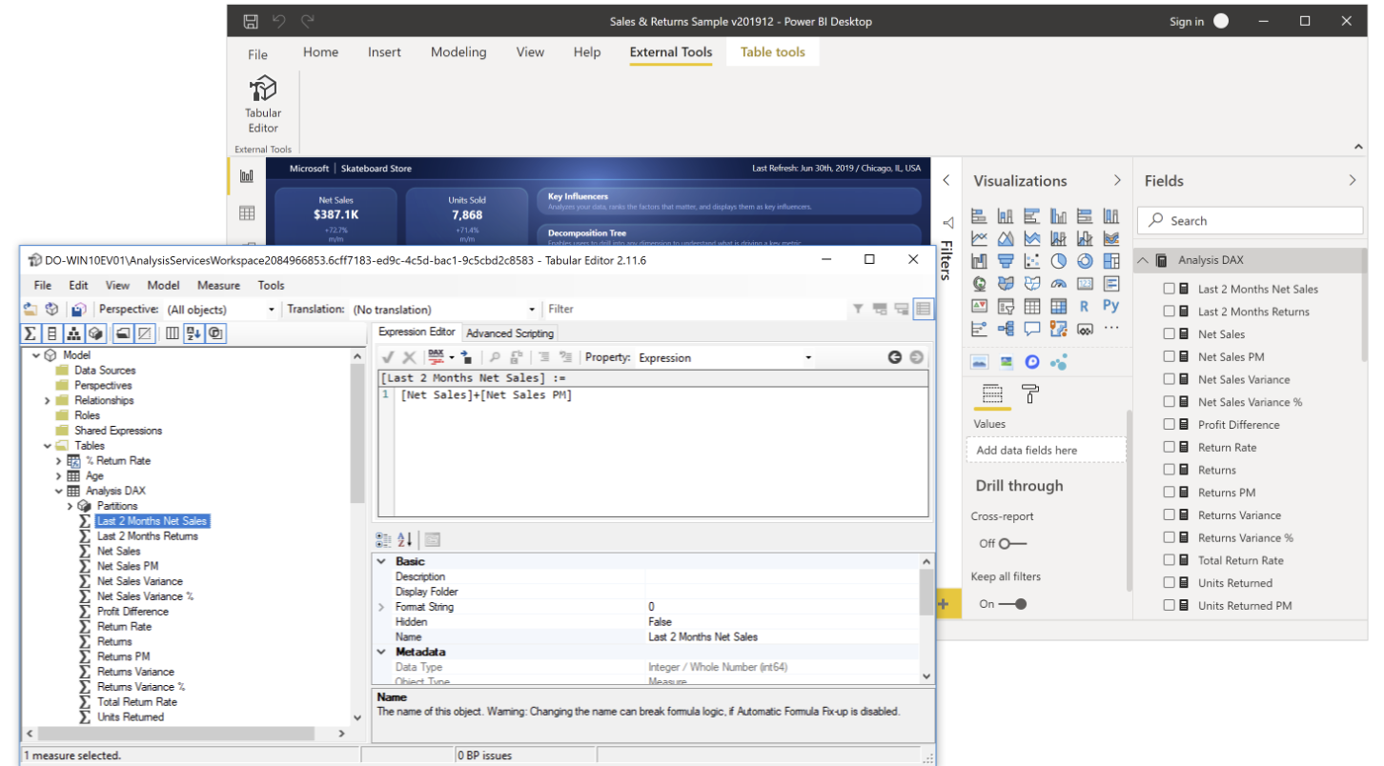Click the Sign in button in Power BI
This screenshot has width=1384, height=766.
click(x=1189, y=20)
